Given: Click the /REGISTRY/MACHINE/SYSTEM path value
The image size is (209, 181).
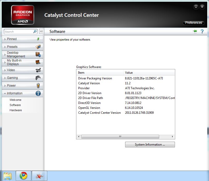Looking at the screenshot, I should tap(150, 98).
